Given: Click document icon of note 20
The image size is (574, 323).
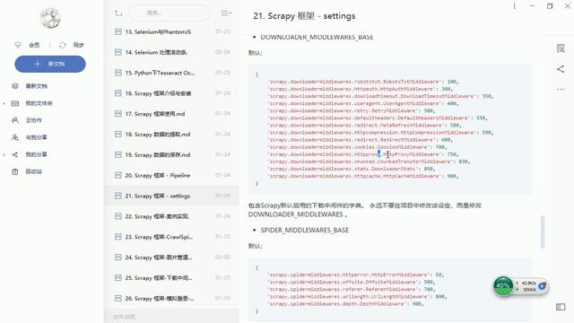Looking at the screenshot, I should tap(117, 176).
